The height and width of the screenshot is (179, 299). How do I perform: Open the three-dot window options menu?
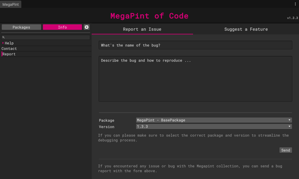point(295,4)
